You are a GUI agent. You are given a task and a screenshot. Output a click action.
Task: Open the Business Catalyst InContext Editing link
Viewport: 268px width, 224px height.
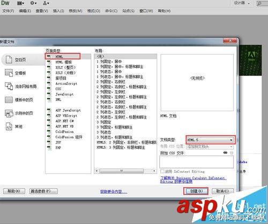click(x=193, y=180)
